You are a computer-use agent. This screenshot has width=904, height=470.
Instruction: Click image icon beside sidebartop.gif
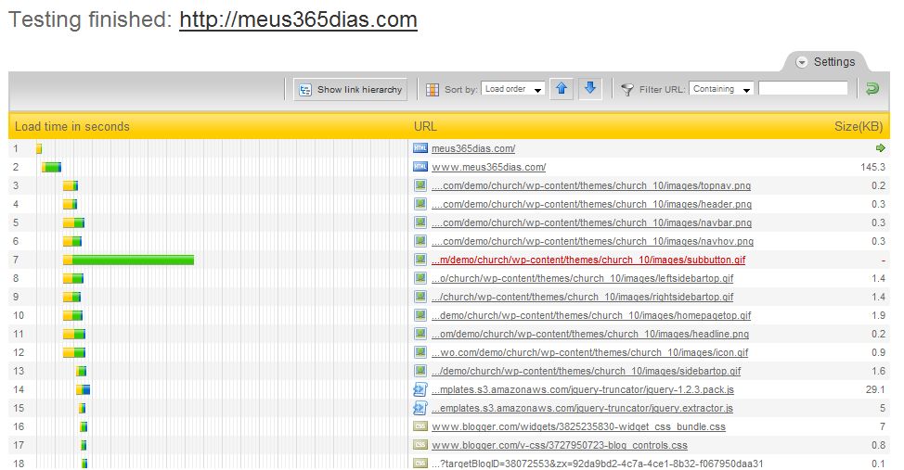(420, 371)
